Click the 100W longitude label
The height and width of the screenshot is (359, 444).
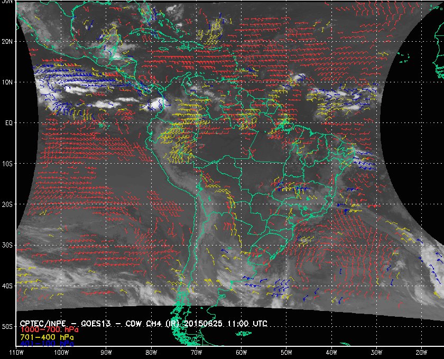pyautogui.click(x=61, y=353)
